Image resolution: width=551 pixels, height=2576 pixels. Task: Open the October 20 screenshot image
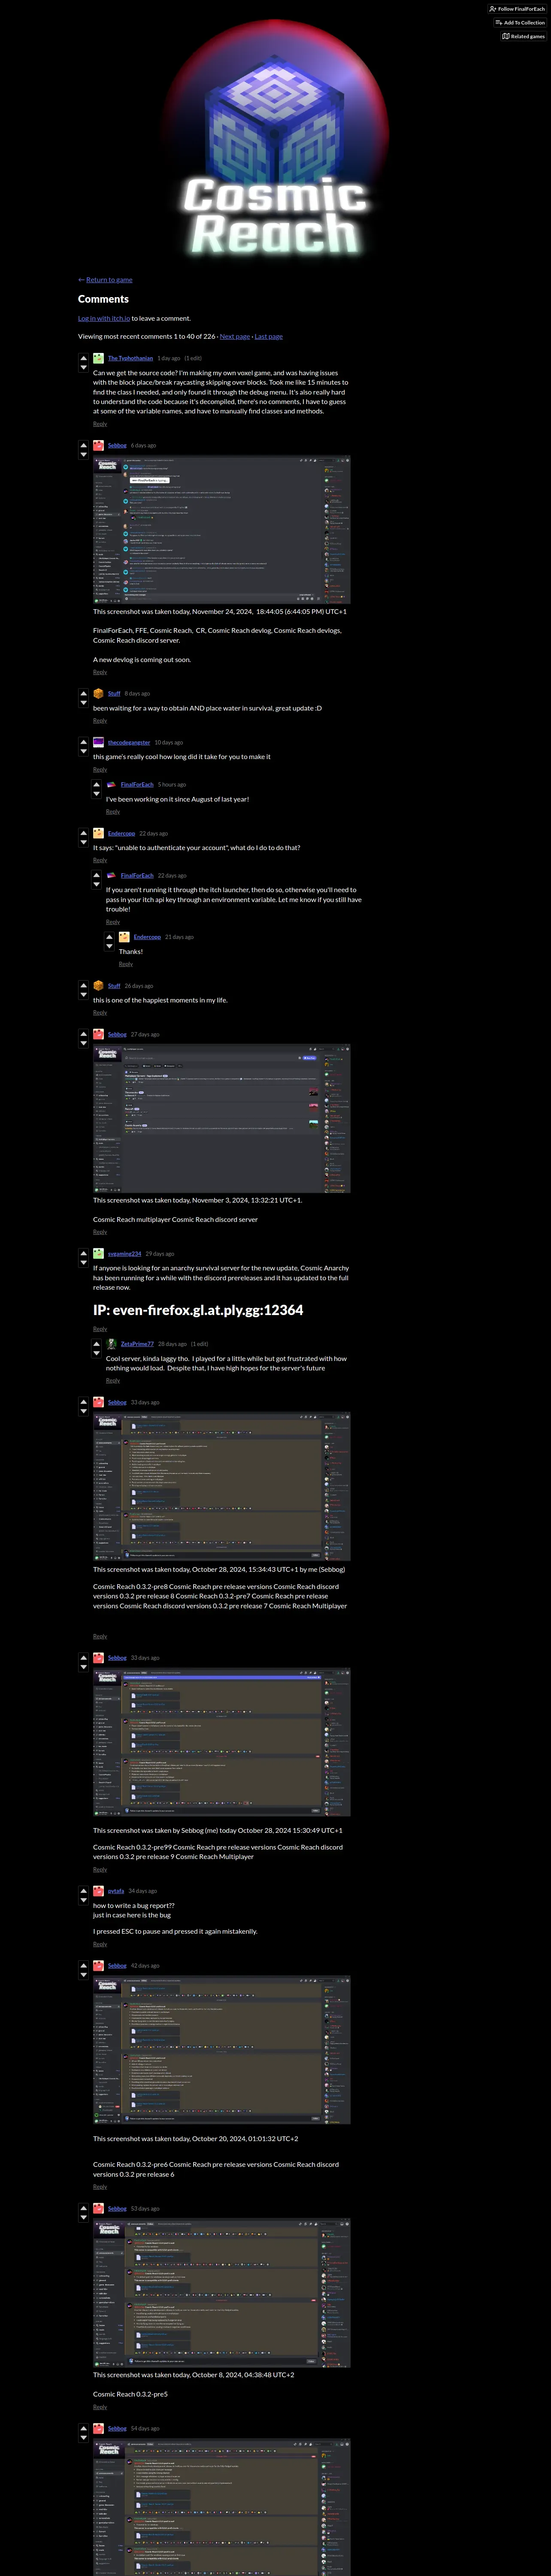[x=222, y=2050]
